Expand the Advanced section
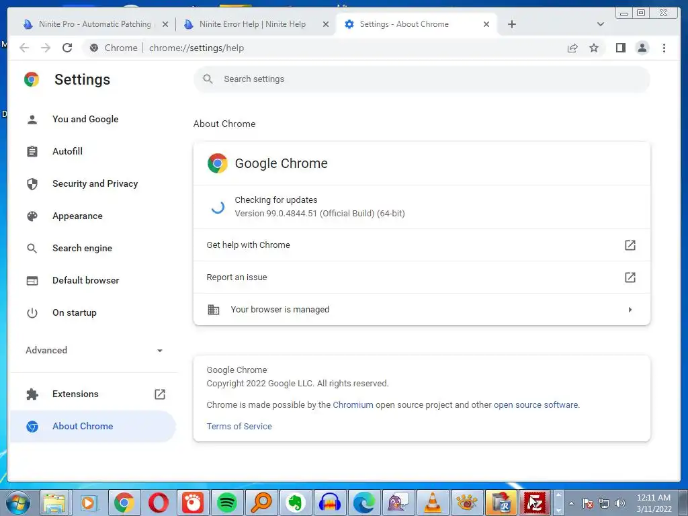Screen dimensions: 688x516 [94, 350]
